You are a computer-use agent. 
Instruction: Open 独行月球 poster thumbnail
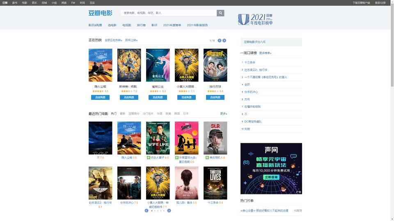click(x=215, y=65)
